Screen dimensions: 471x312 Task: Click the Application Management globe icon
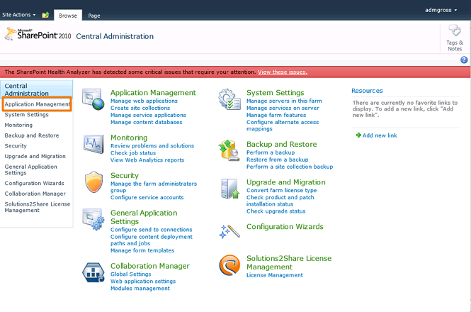click(x=93, y=99)
